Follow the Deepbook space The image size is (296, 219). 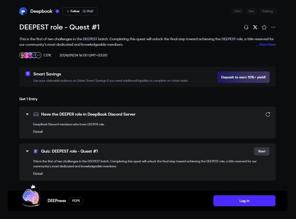point(73,11)
